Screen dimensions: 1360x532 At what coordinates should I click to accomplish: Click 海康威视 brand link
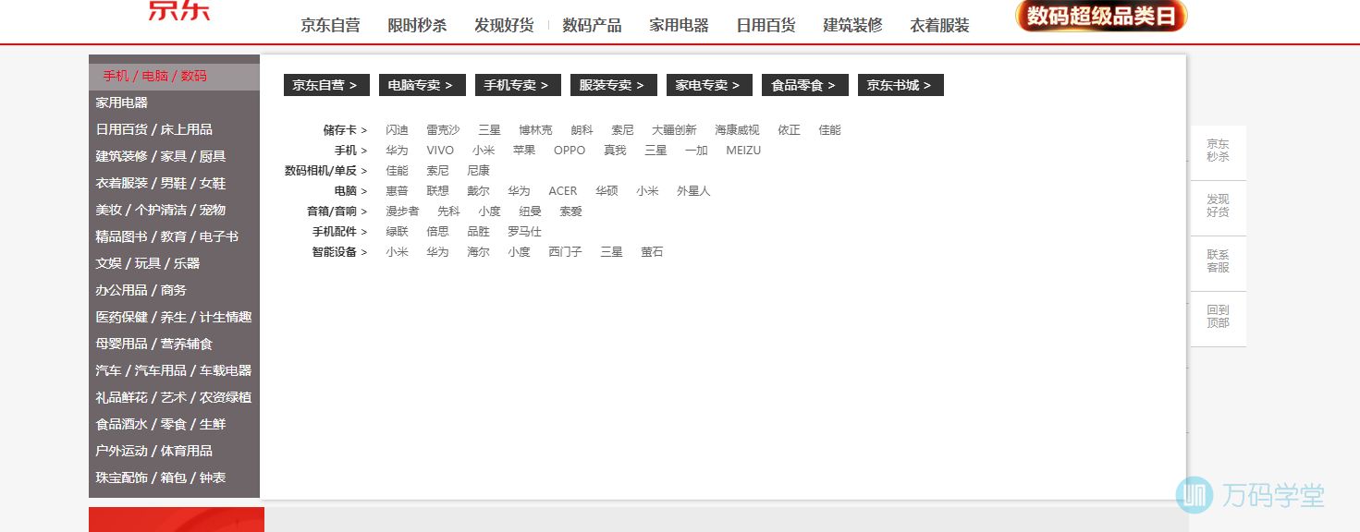point(737,130)
